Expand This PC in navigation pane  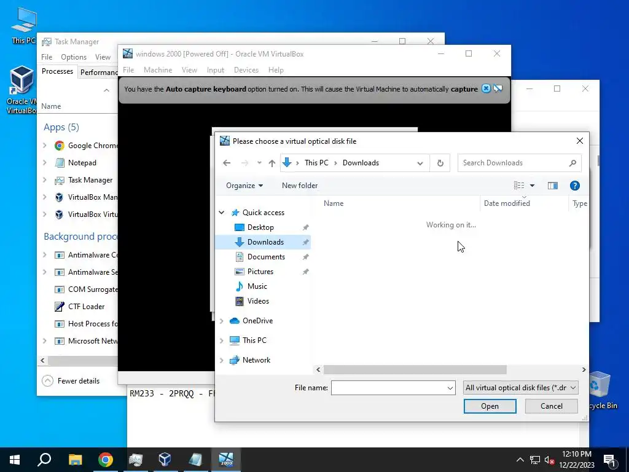coord(221,340)
